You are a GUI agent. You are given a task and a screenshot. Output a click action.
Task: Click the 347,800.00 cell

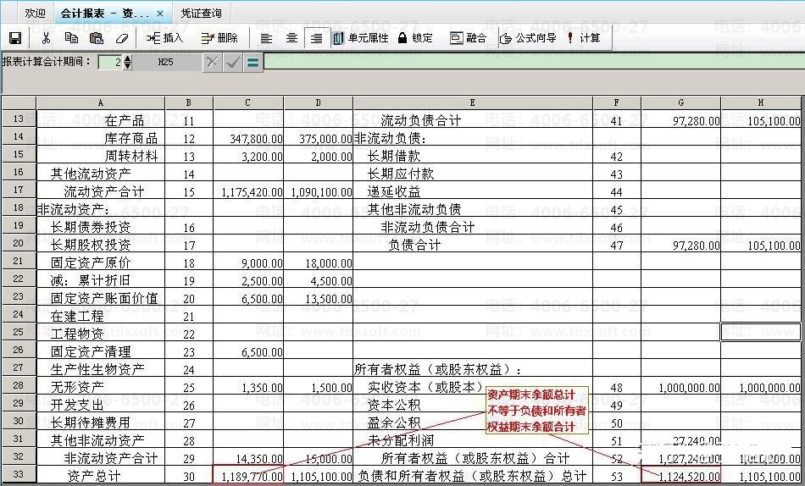click(x=248, y=137)
